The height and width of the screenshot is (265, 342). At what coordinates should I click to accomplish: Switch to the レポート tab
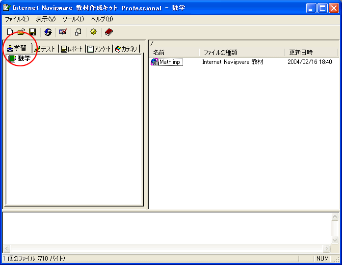[x=72, y=49]
